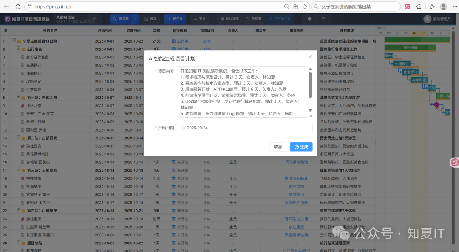Open browser extensions puzzle icon
Screen dimensions: 459x252
[x=419, y=6]
